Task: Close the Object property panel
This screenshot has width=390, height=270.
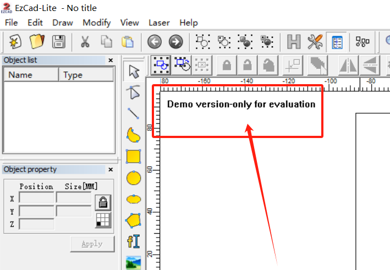Action: [x=111, y=169]
